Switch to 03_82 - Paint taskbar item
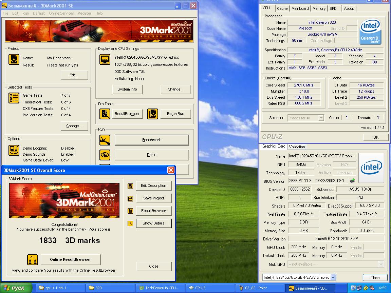Viewport: 391px width, 293px height. coord(260,288)
